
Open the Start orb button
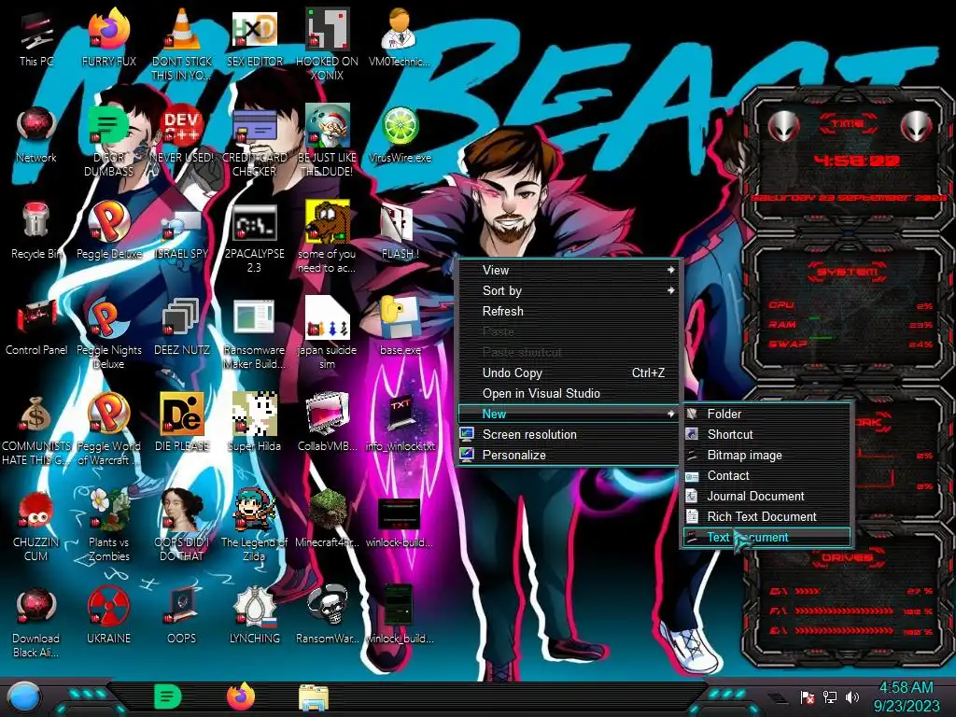pyautogui.click(x=24, y=698)
